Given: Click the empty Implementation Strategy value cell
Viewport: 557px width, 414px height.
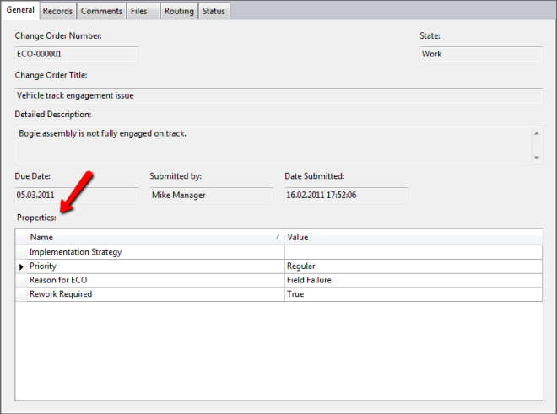Looking at the screenshot, I should [414, 252].
